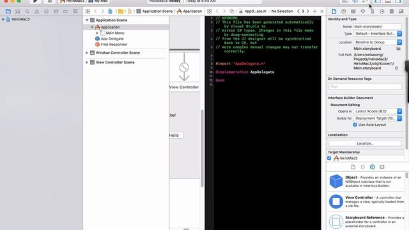Screen dimensions: 409x230
Task: Click the Localize... button
Action: [x=365, y=143]
